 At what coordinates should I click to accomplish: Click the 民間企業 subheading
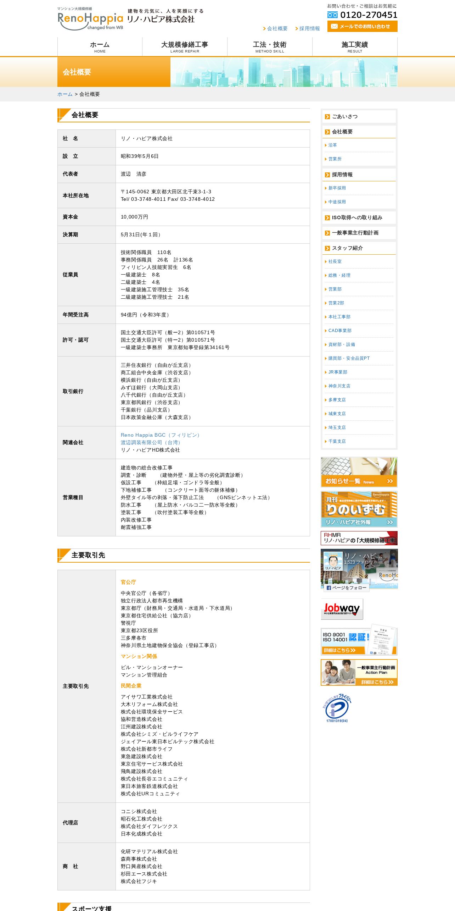pos(131,686)
